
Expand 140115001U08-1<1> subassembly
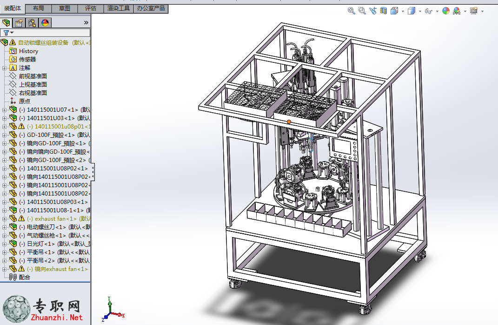[x=4, y=210]
